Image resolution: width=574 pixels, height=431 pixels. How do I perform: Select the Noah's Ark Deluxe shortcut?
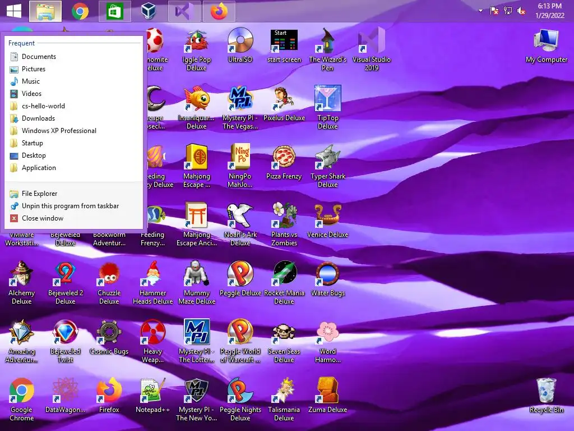click(240, 224)
